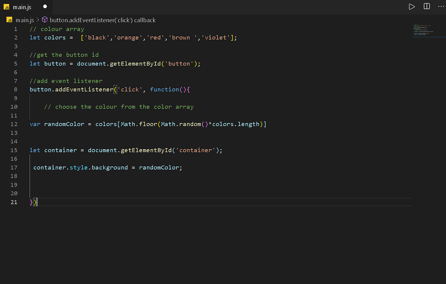Open the main.js breadcrumb dropdown

[25, 20]
